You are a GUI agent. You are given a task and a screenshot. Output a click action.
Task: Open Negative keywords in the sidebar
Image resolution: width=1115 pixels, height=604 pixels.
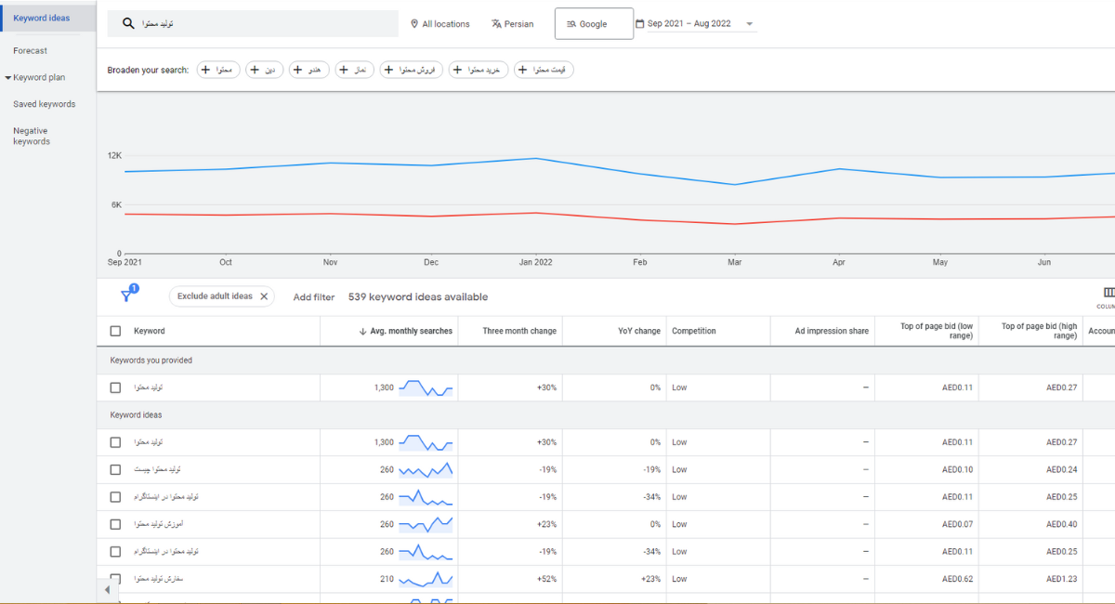tap(32, 137)
